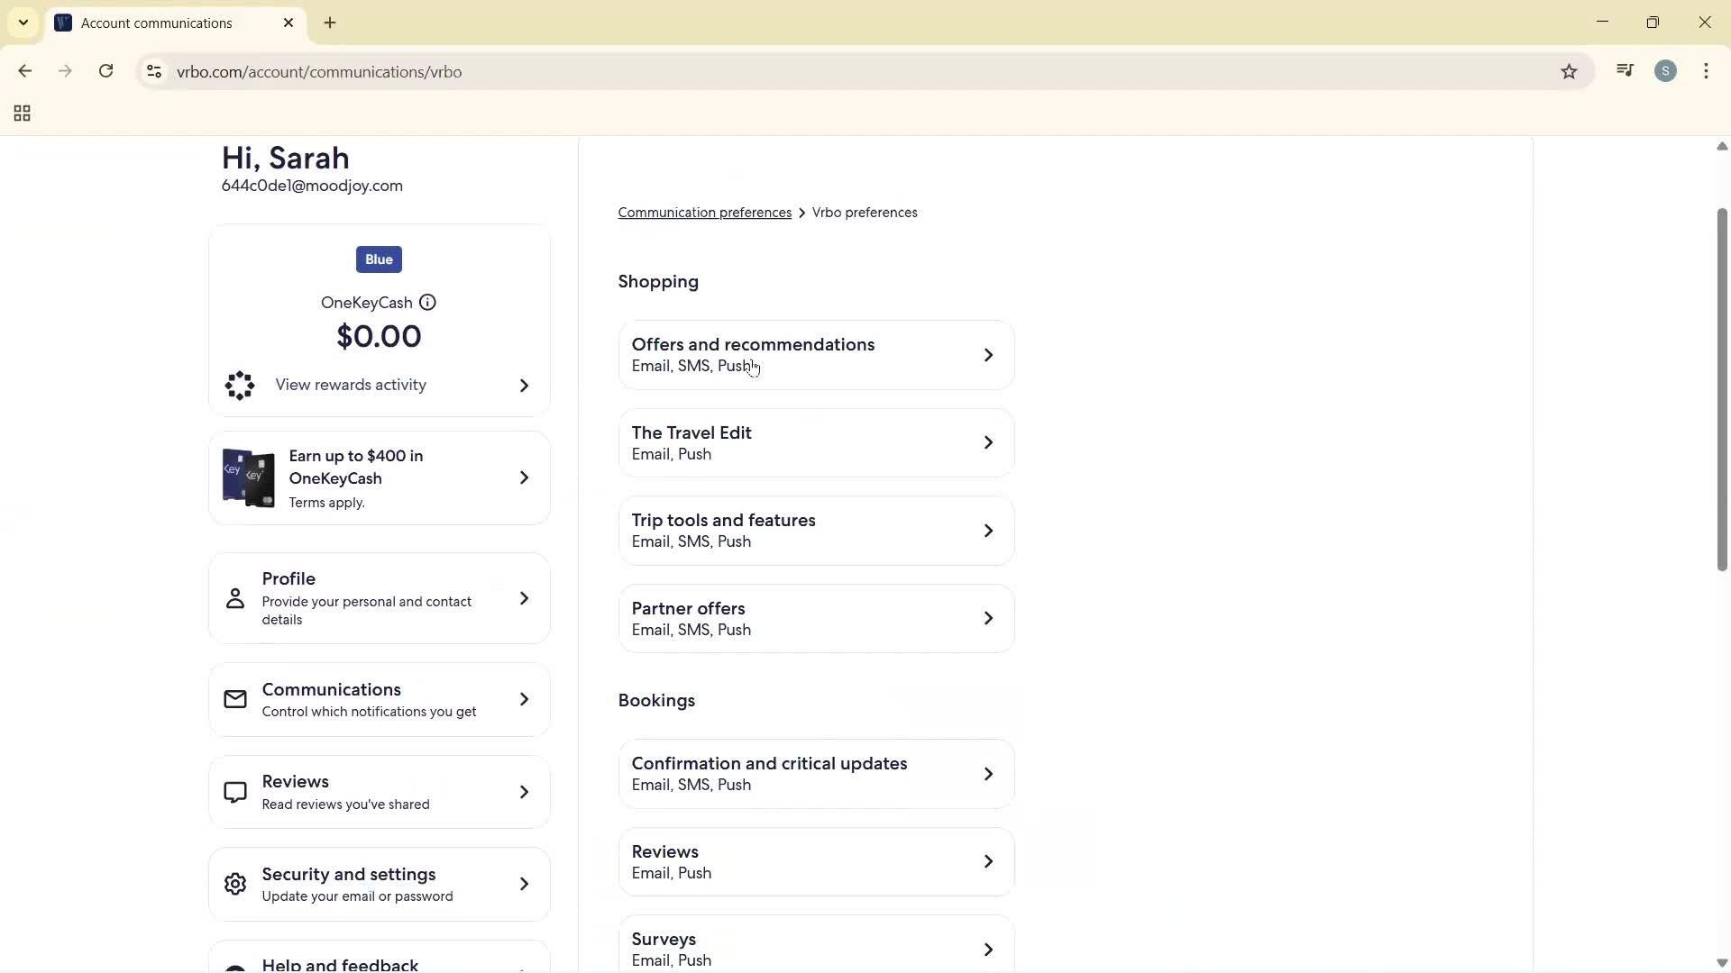The height and width of the screenshot is (973, 1731).
Task: Click the Security and settings gear icon
Action: point(235,885)
